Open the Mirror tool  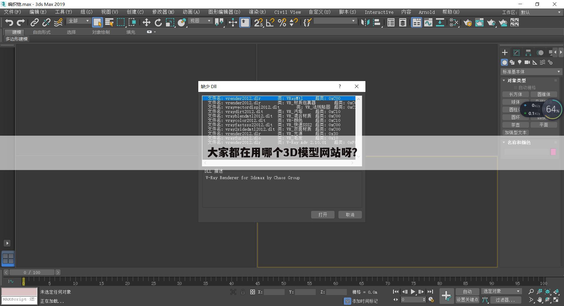coord(365,22)
